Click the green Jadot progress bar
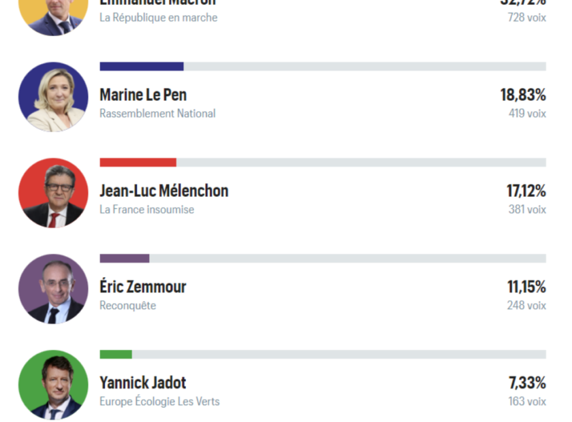Image resolution: width=572 pixels, height=422 pixels. click(x=116, y=354)
